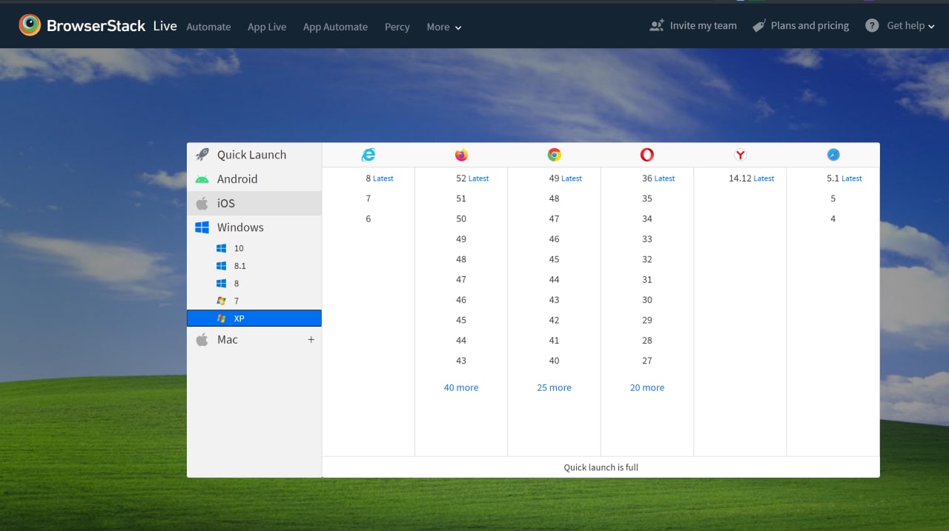Click the Apple icon beside iOS
This screenshot has width=949, height=531.
(202, 203)
